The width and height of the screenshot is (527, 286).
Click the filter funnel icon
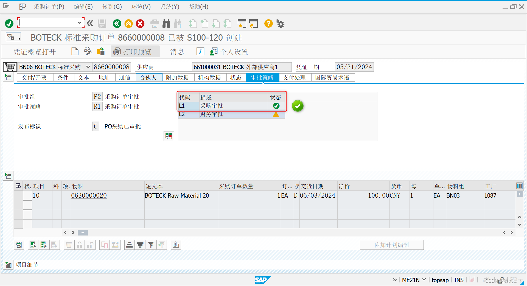pos(151,245)
